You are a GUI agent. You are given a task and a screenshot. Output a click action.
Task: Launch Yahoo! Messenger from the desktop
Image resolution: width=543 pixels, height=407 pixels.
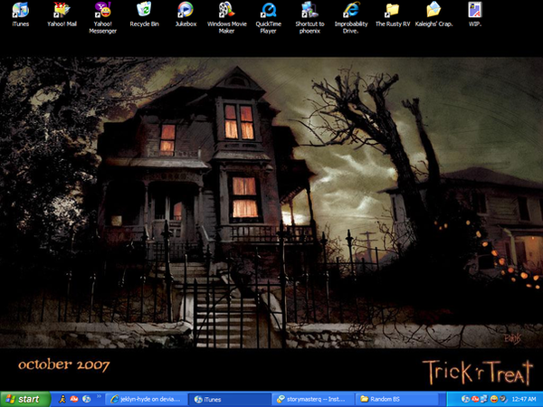point(103,17)
